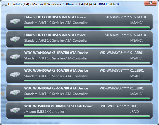This screenshot has height=125, width=159.
Task: Click 'MSAHCI' on the second WD6400AAKS row
Action: (136, 76)
